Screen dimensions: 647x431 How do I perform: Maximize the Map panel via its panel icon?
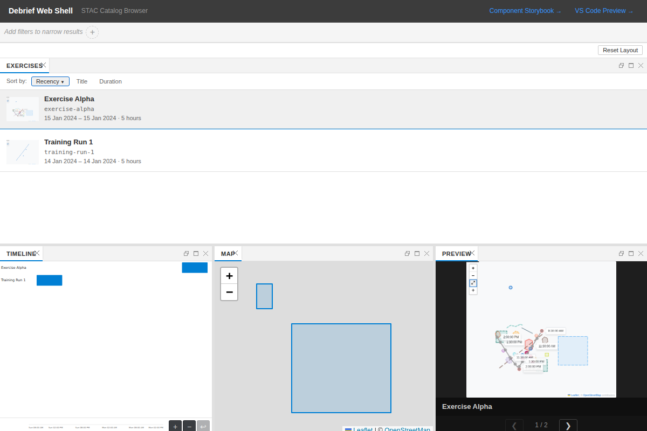[x=417, y=253]
